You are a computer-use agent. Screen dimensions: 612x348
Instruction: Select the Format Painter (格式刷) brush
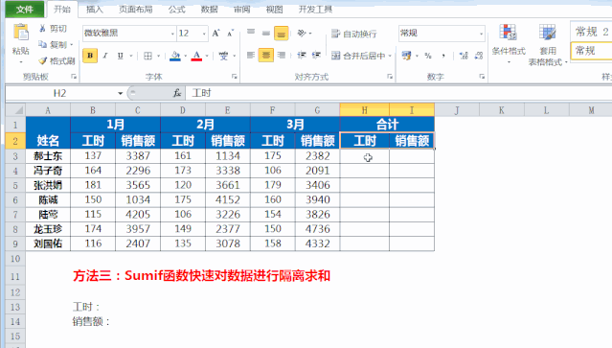click(42, 60)
